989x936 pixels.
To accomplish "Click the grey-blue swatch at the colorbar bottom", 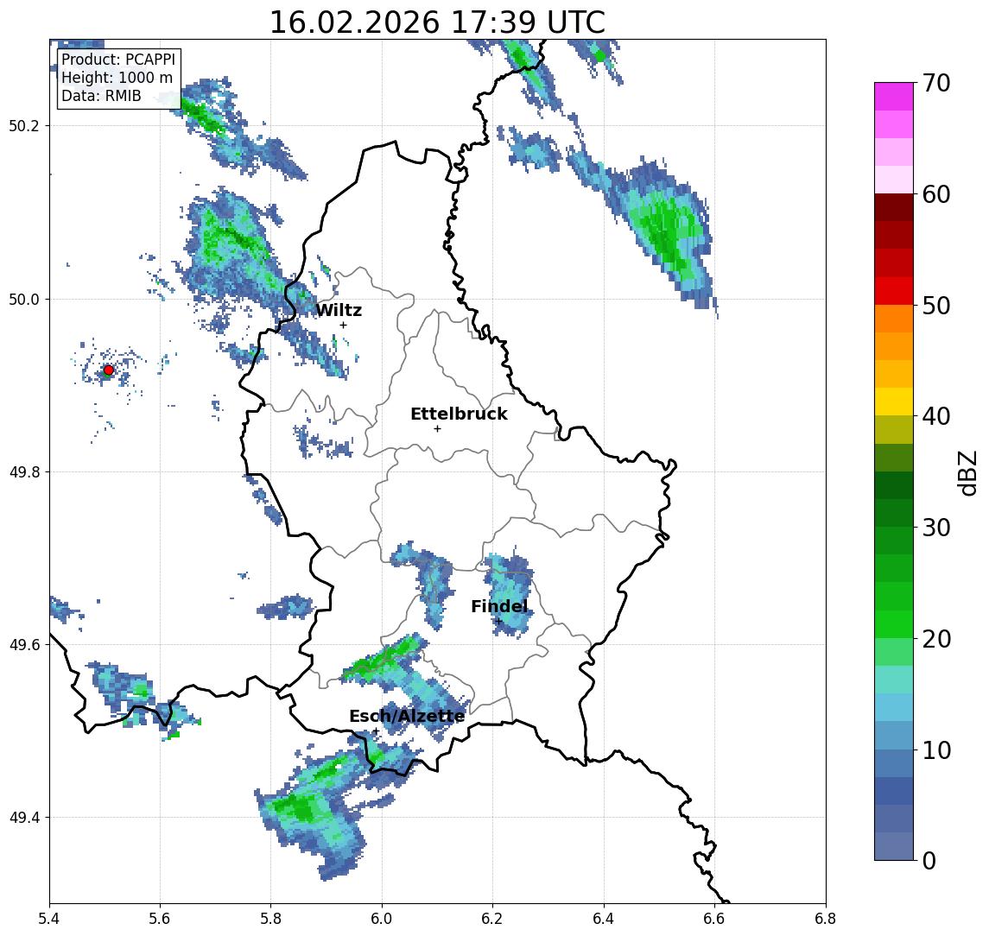I will [894, 846].
